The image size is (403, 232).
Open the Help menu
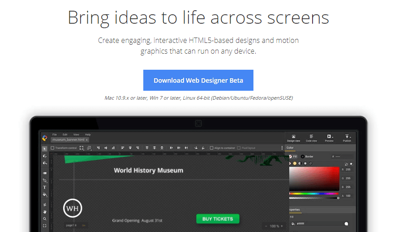click(x=88, y=135)
